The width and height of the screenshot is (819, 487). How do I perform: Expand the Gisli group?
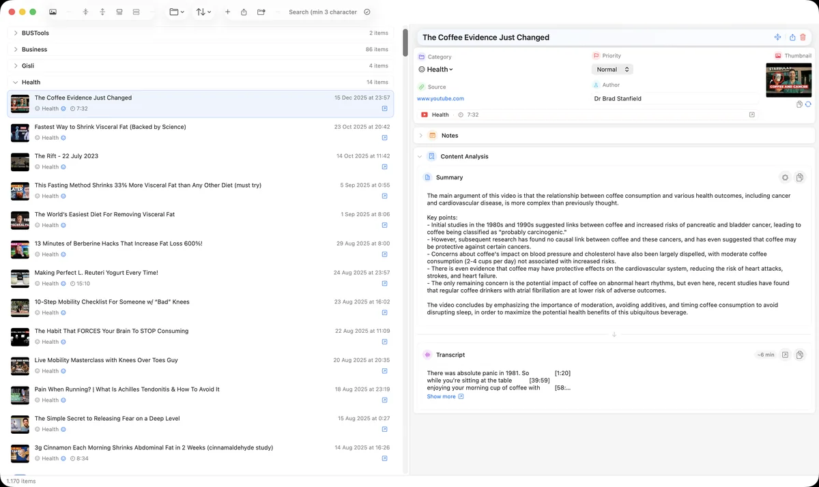pyautogui.click(x=16, y=65)
